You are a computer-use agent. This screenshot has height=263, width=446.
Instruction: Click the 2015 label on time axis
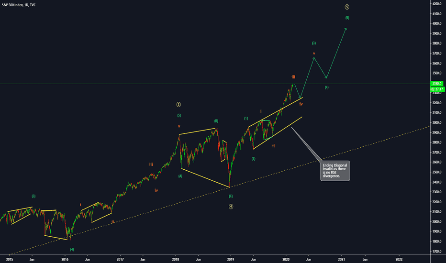click(10, 259)
